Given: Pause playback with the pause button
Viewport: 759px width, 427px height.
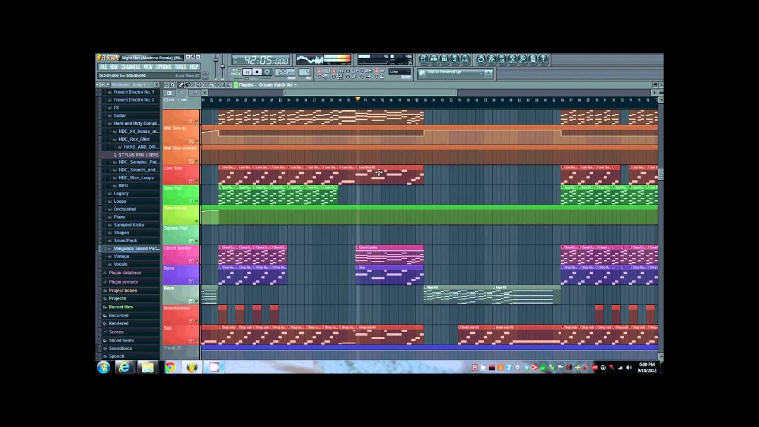Looking at the screenshot, I should (247, 72).
